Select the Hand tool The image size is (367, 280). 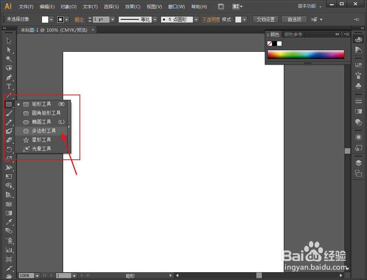click(x=9, y=276)
